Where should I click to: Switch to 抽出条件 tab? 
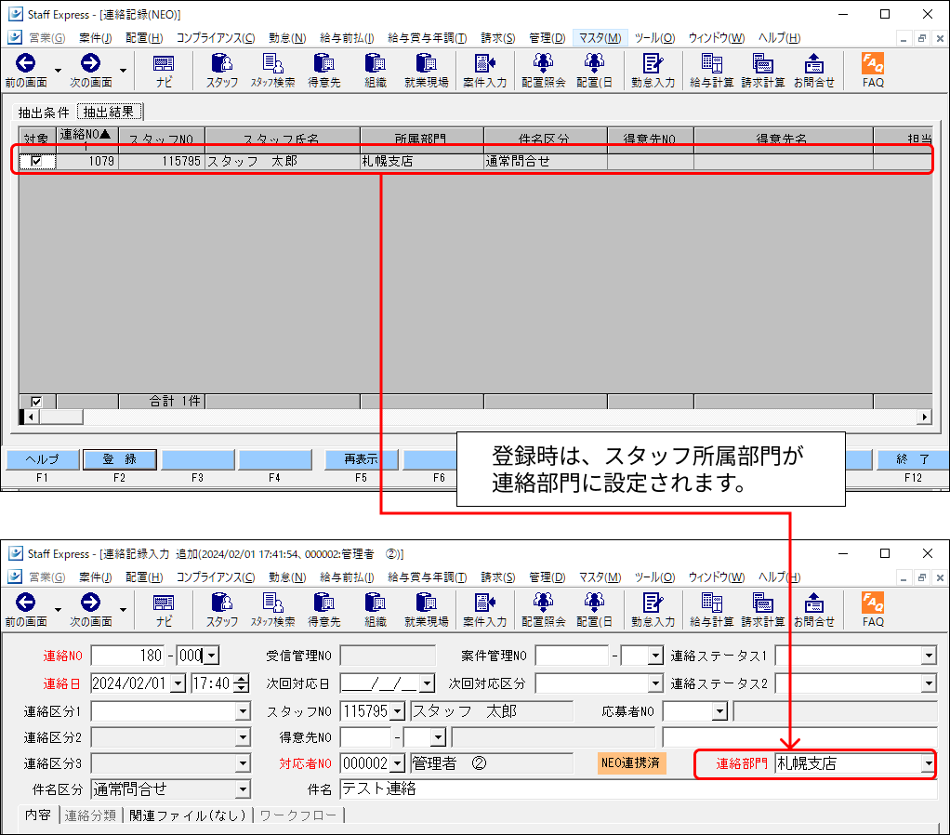pos(44,113)
